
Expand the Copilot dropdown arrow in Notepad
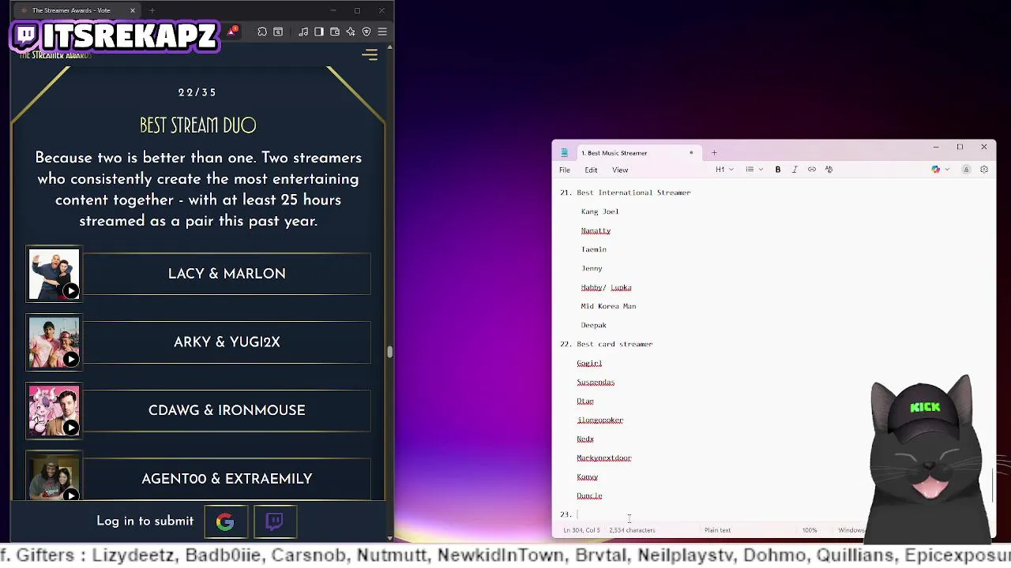pyautogui.click(x=947, y=170)
